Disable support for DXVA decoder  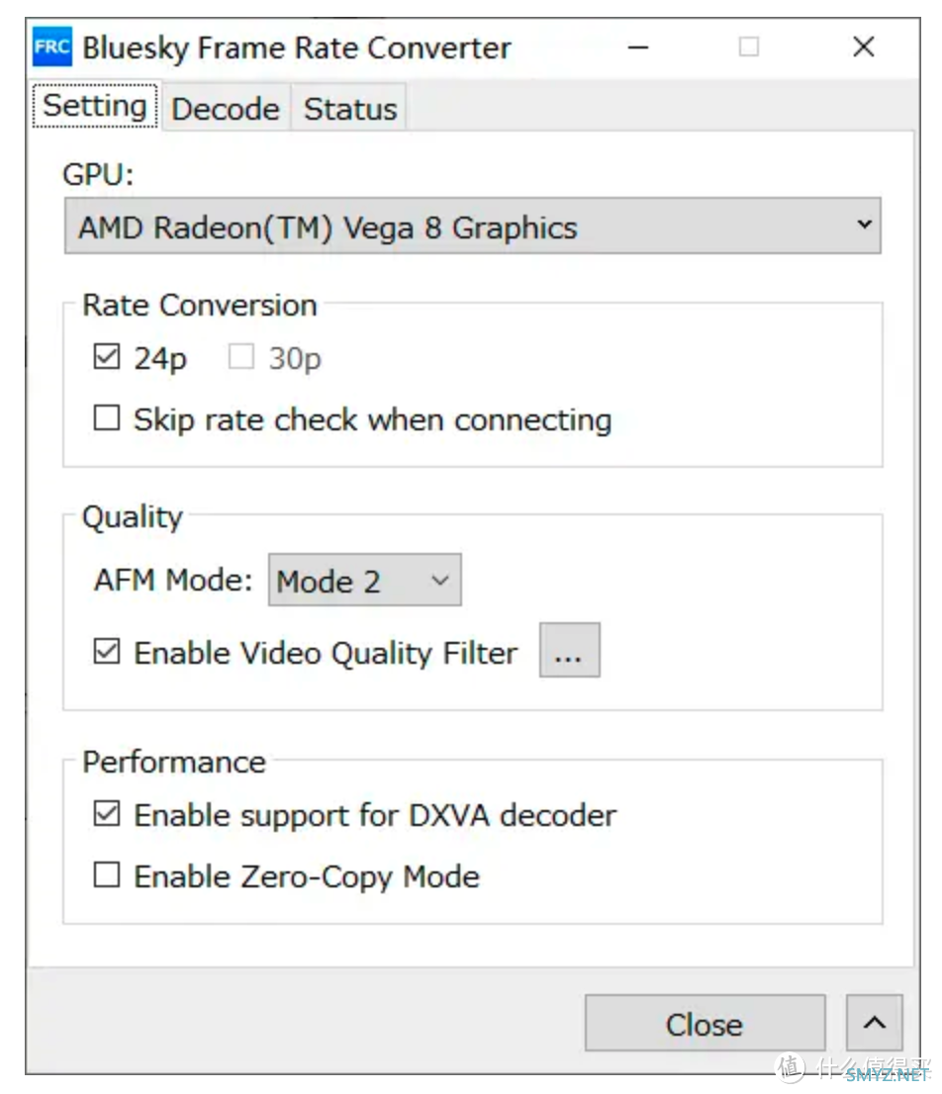[x=107, y=813]
